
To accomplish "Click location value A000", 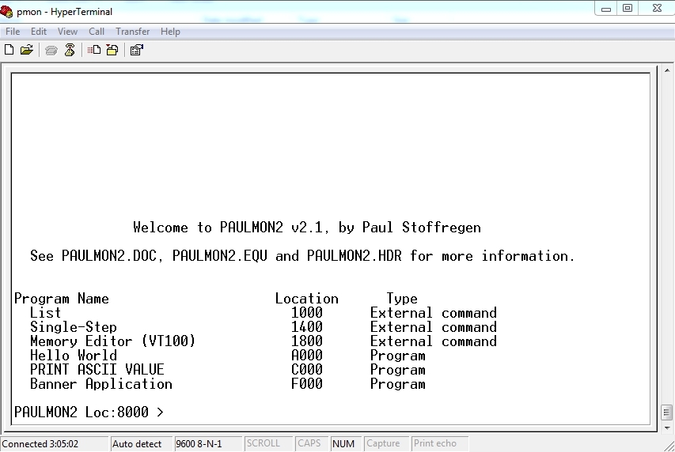I will tap(307, 356).
